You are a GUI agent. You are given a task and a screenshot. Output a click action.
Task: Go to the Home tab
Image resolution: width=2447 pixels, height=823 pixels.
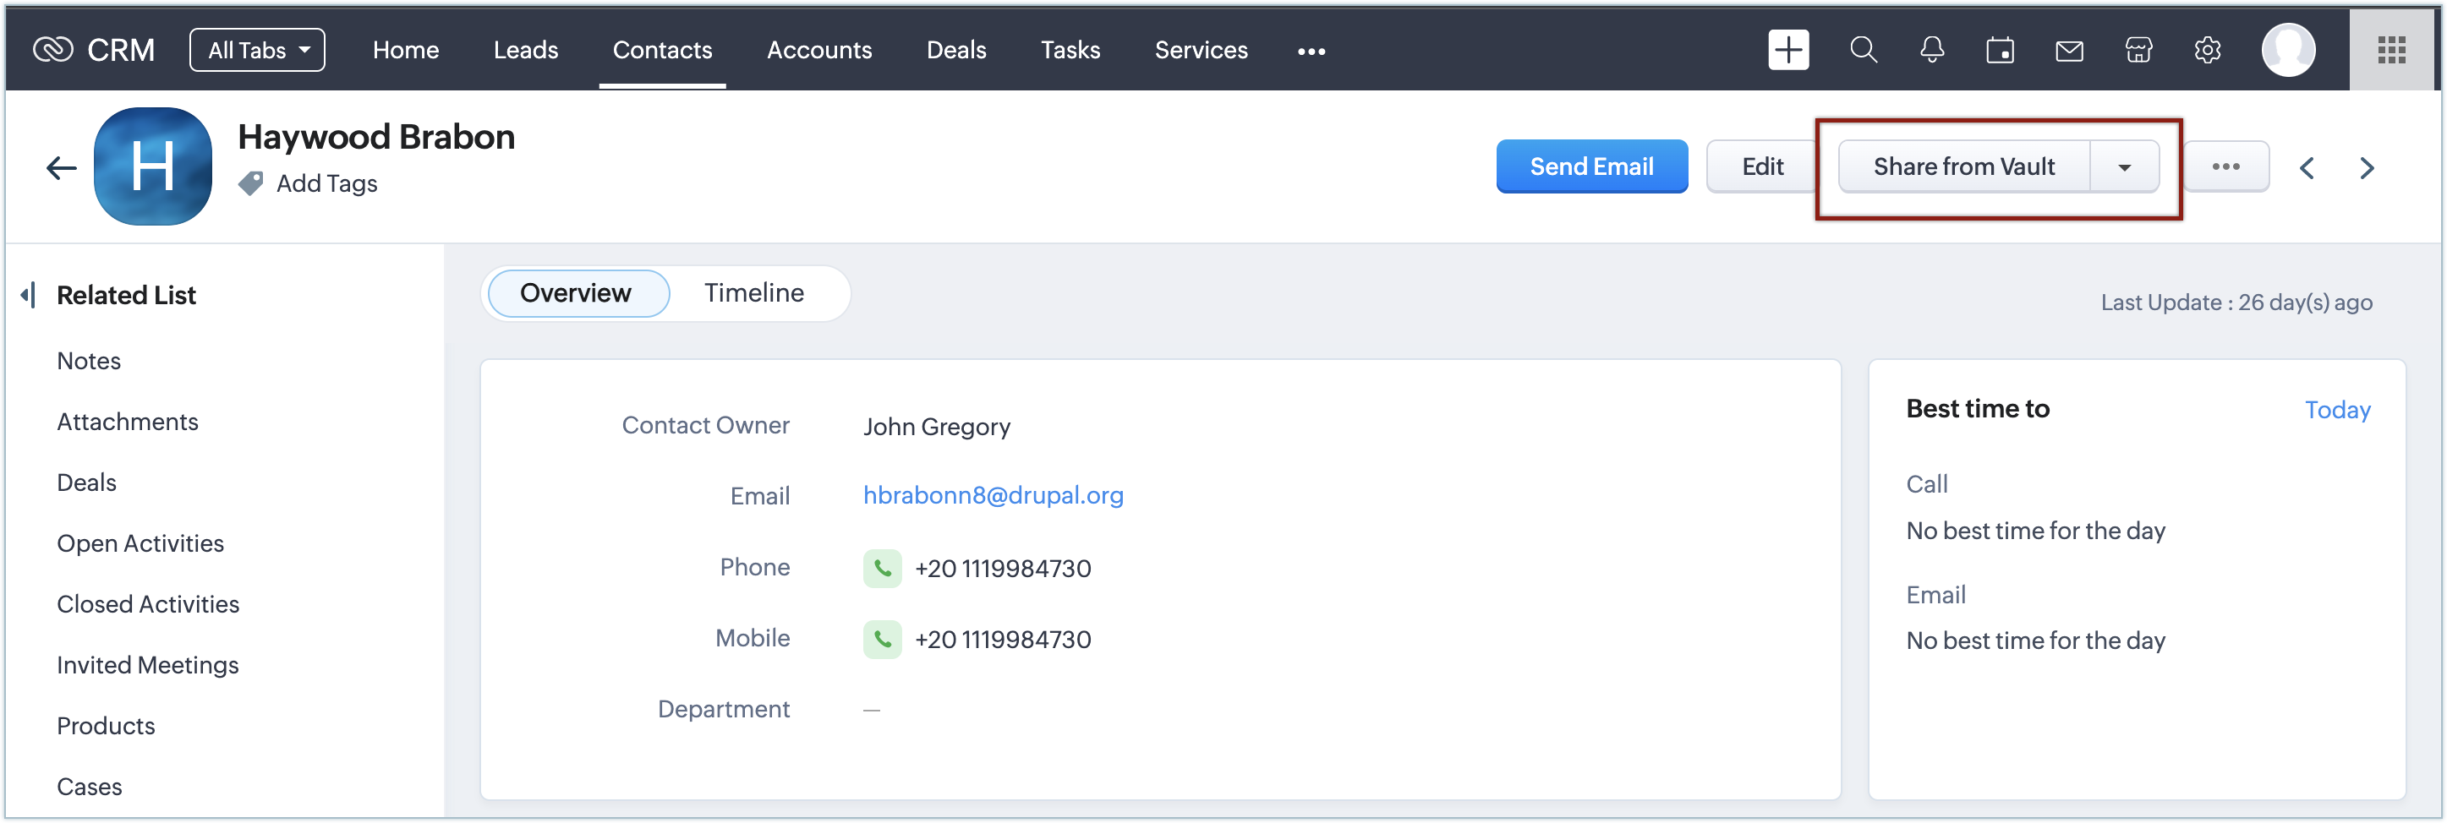click(406, 51)
